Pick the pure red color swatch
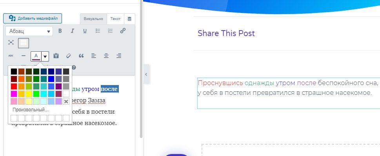 pyautogui.click(x=14, y=87)
